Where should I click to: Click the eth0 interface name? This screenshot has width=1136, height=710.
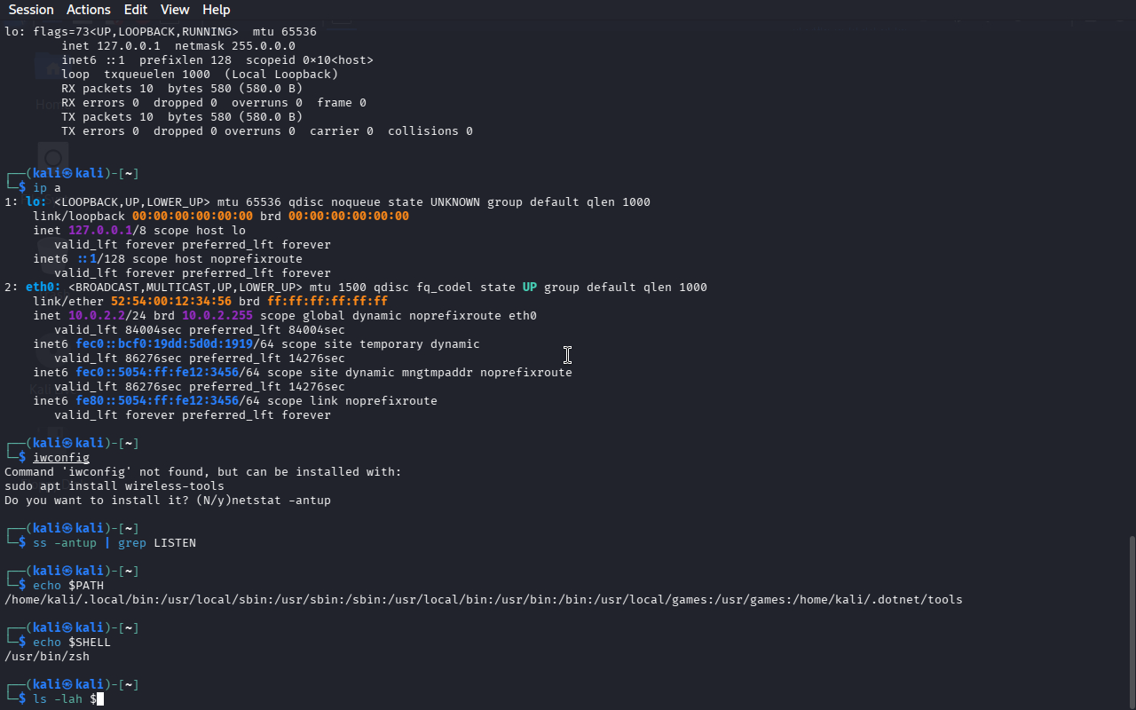(40, 288)
